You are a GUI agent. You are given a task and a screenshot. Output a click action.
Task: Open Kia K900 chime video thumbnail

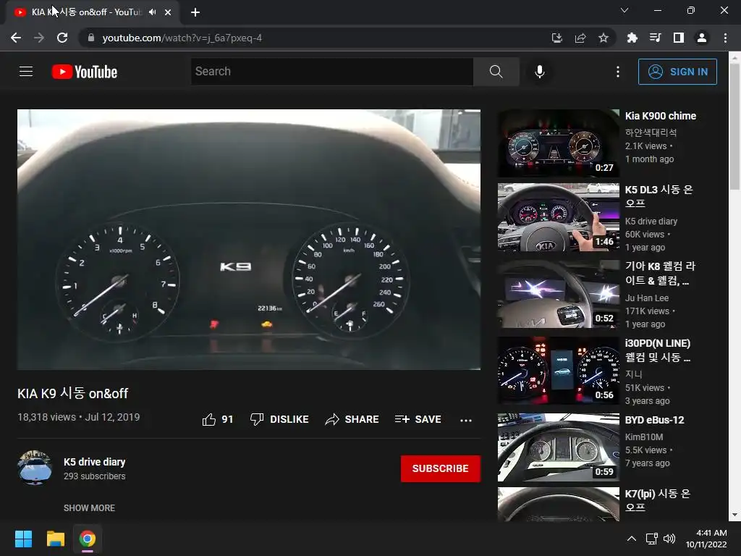558,143
